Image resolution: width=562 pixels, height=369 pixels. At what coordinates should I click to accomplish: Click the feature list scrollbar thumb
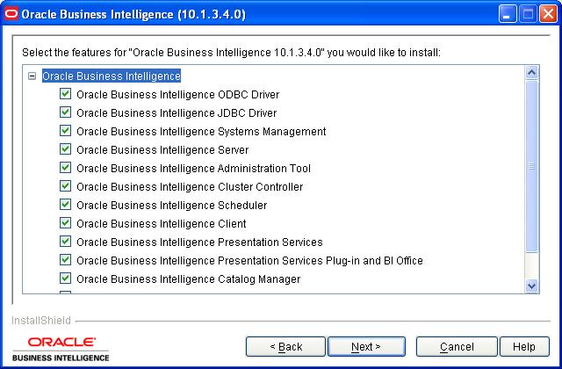[x=531, y=166]
